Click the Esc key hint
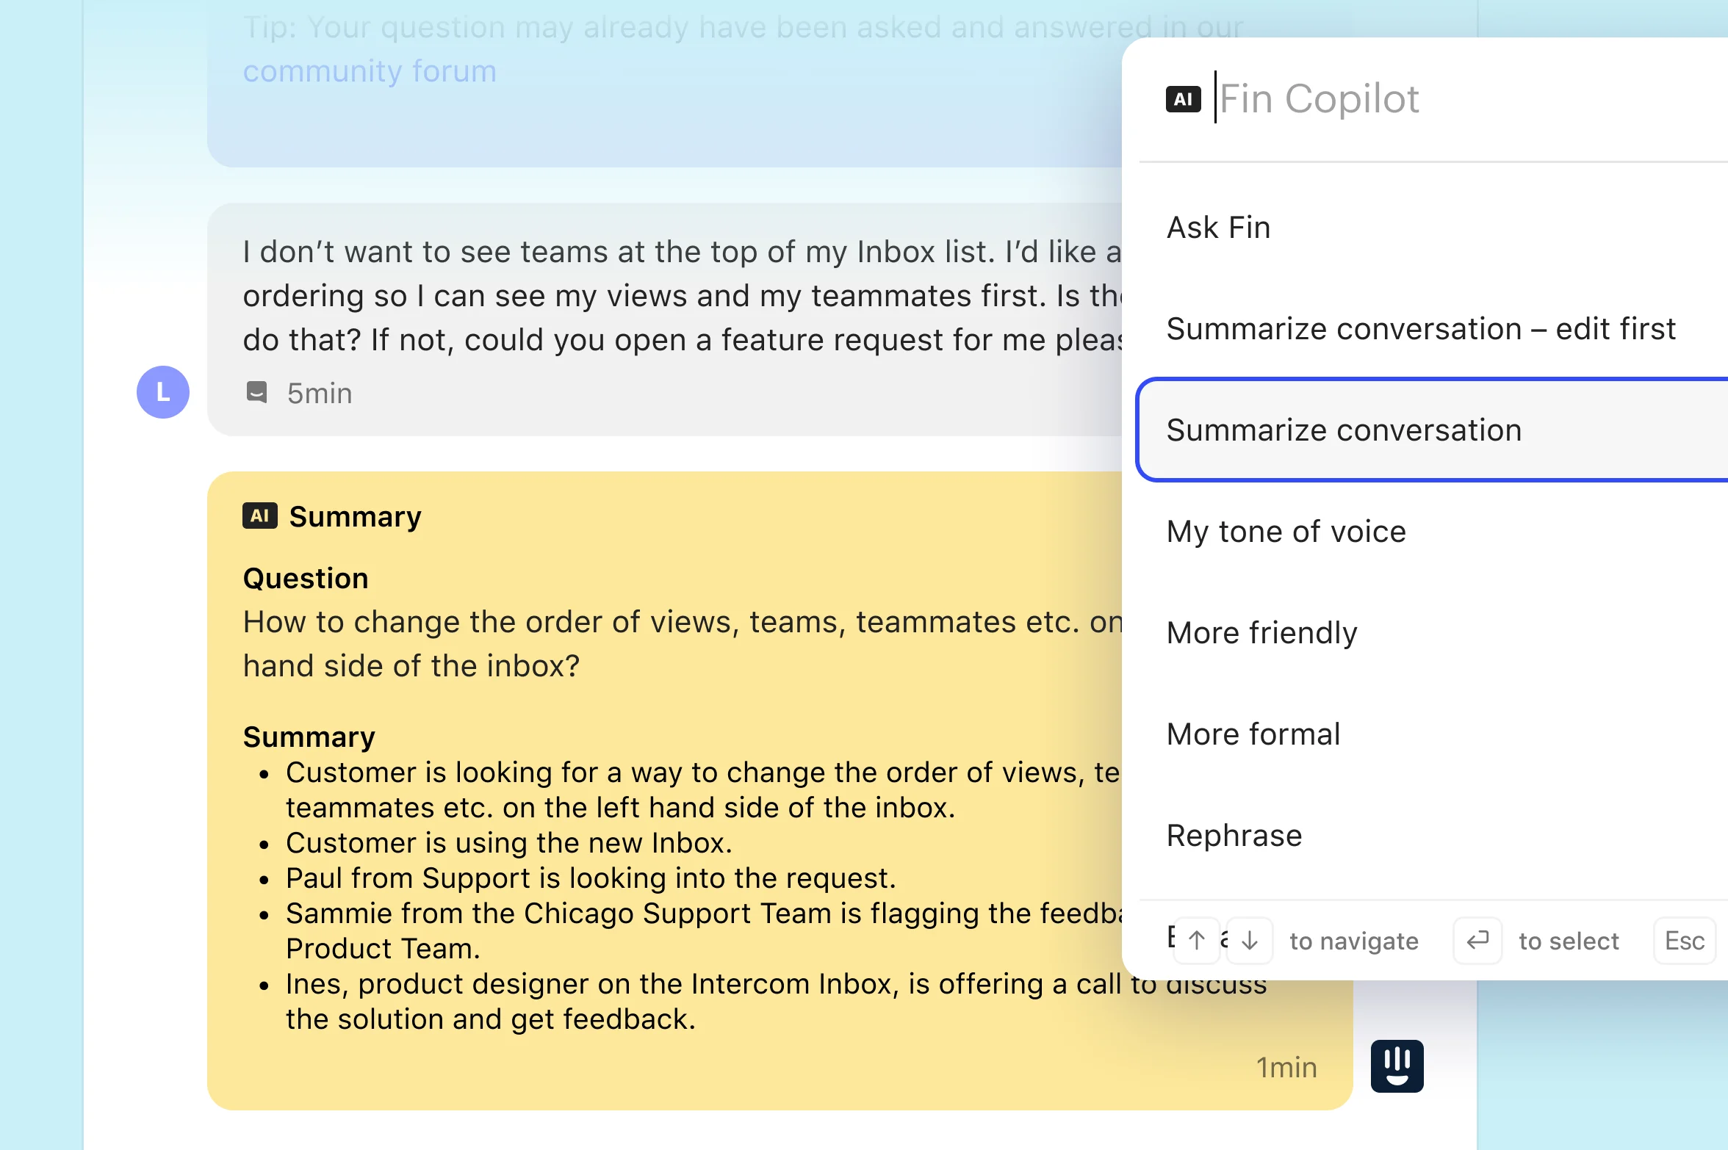This screenshot has height=1150, width=1728. tap(1685, 941)
